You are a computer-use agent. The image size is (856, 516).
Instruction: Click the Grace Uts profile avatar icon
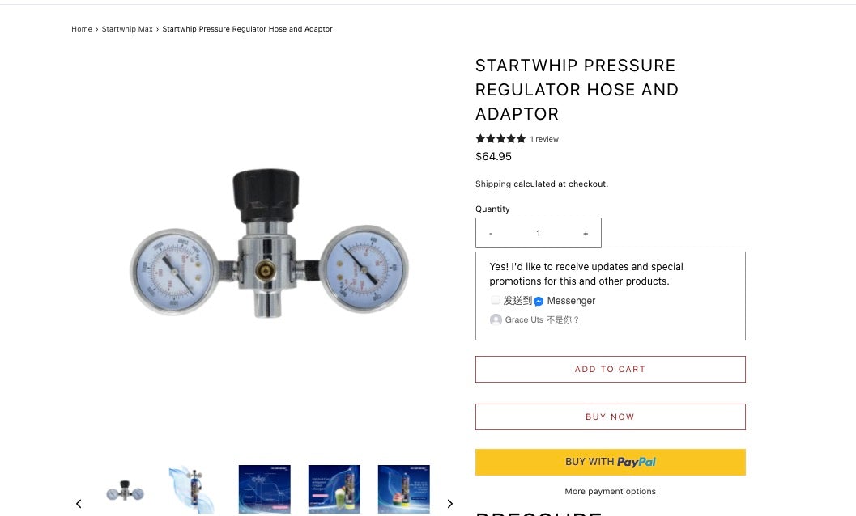click(x=496, y=319)
